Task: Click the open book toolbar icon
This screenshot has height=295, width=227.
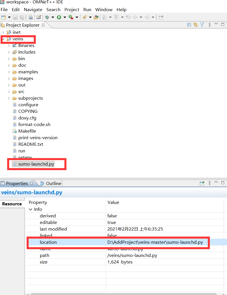Action: (x=39, y=17)
